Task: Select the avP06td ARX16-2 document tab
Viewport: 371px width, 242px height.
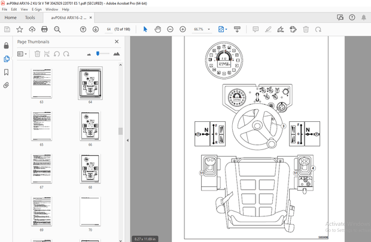Action: pyautogui.click(x=69, y=18)
